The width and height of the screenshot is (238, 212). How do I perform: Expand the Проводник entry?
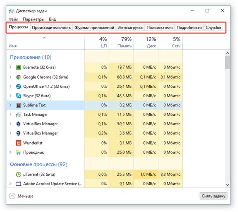tap(10, 152)
